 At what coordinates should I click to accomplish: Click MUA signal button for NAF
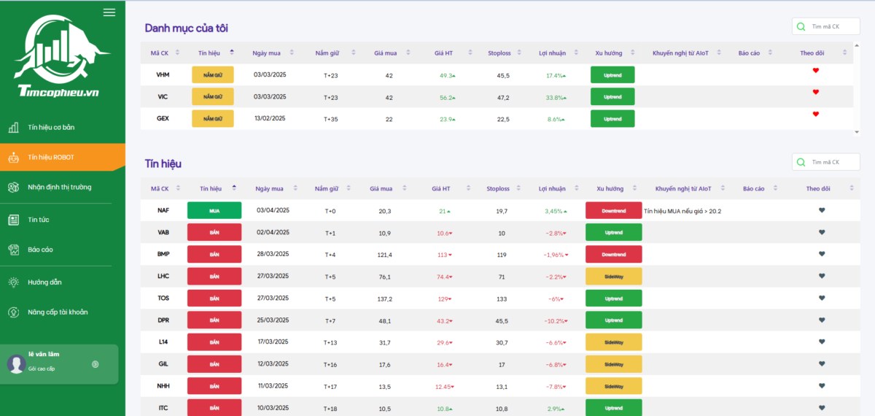pos(214,210)
